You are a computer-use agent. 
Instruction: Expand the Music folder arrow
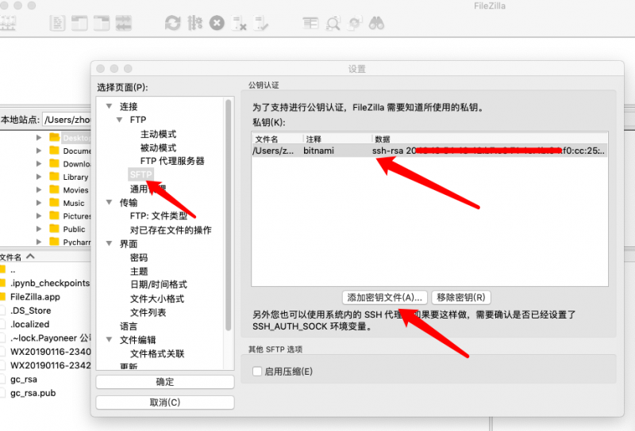[x=39, y=203]
